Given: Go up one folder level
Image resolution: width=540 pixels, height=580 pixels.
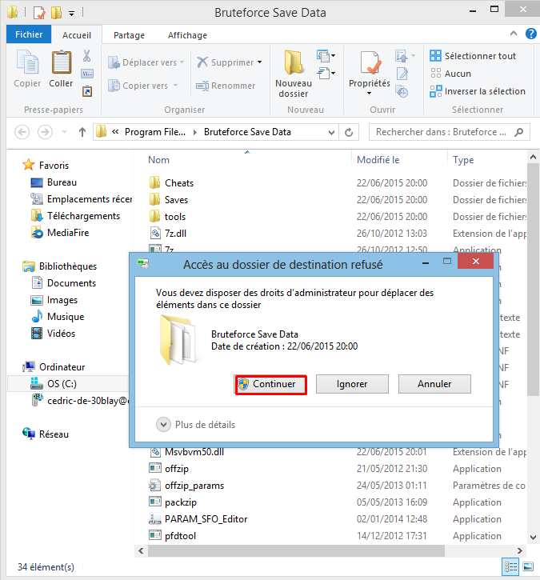Looking at the screenshot, I should click(82, 132).
